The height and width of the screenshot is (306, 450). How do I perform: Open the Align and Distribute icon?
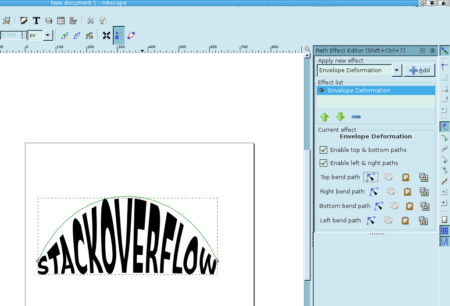tap(73, 21)
